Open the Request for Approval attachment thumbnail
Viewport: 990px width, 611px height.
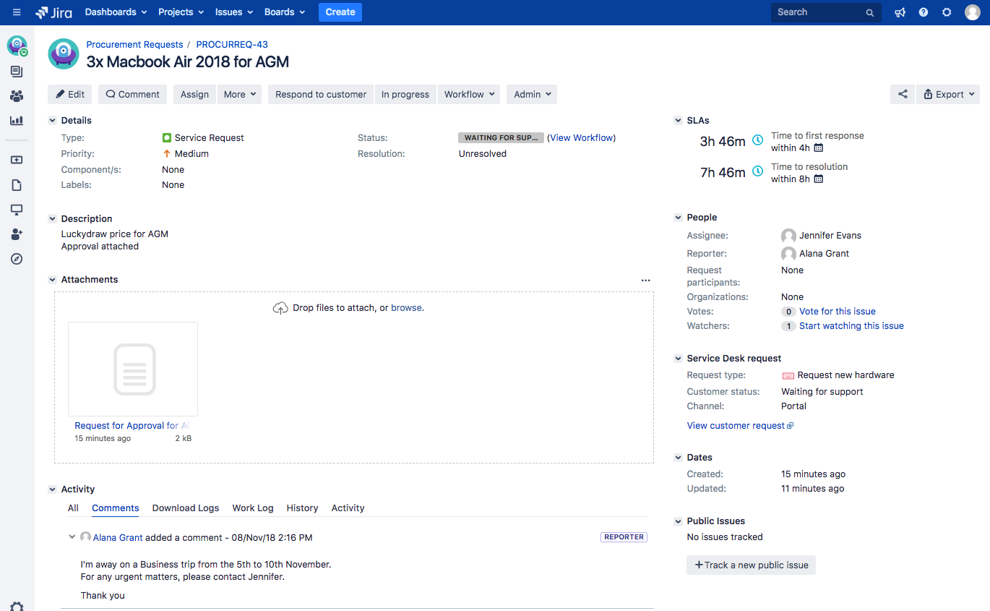click(x=133, y=369)
